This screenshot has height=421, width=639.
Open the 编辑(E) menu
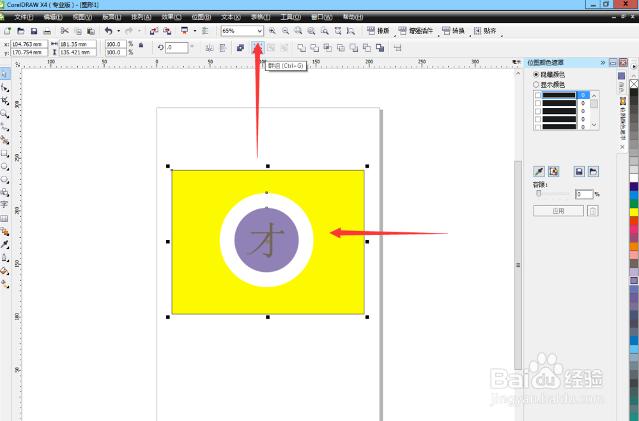pos(53,17)
